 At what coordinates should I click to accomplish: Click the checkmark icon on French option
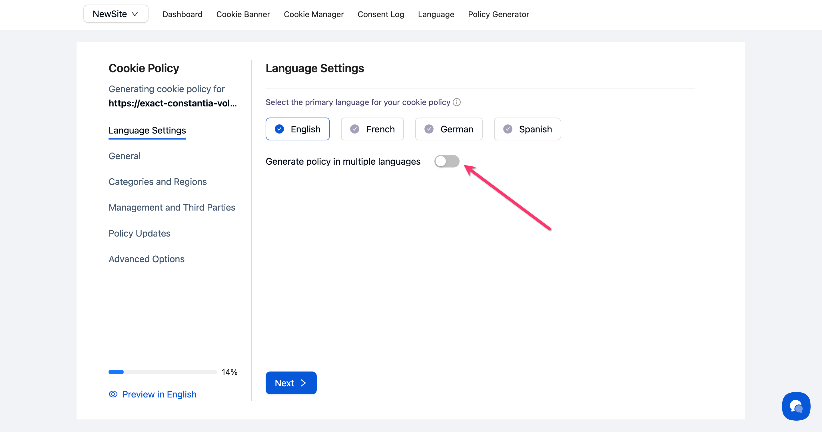pyautogui.click(x=354, y=129)
